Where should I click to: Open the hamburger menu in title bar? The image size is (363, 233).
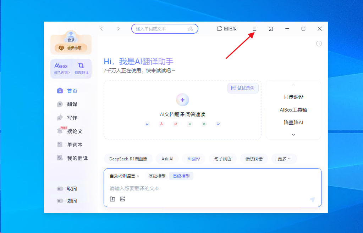pyautogui.click(x=254, y=29)
